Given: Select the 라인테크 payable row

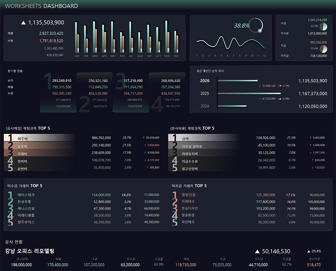Looking at the screenshot, I should [x=248, y=222].
